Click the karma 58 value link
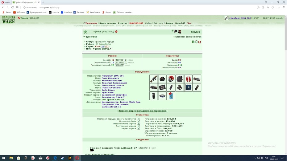 coord(102,46)
